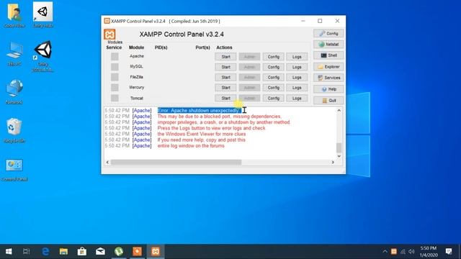Click the 'This may be due to a blocked port' line
Screen dimensions: 461x259
pos(219,117)
